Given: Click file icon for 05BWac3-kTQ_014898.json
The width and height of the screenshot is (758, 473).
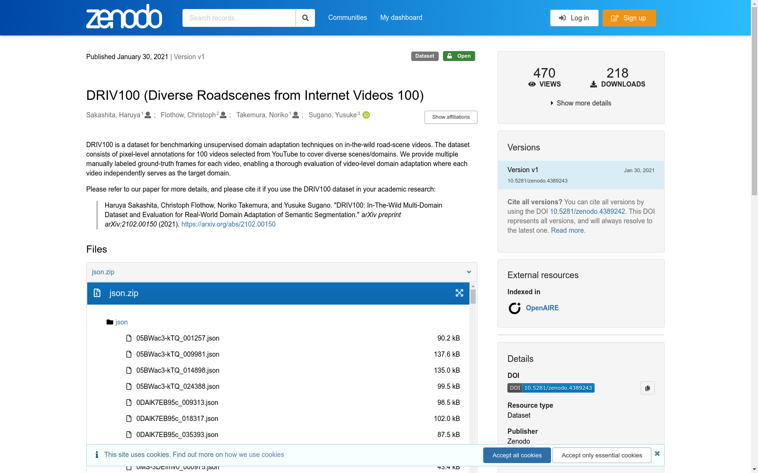Looking at the screenshot, I should (x=129, y=370).
